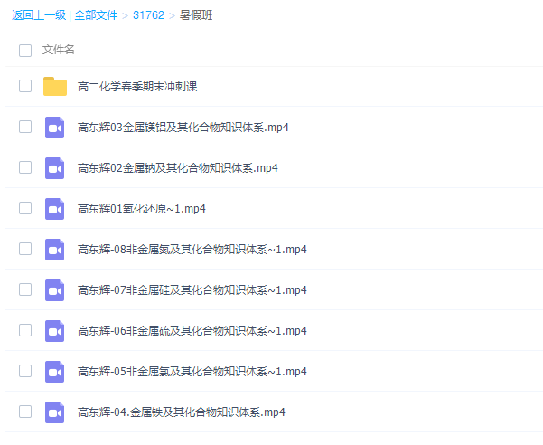The image size is (543, 445).
Task: Click video icon of 高东辉-08非金属氮 file
Action: pyautogui.click(x=55, y=250)
